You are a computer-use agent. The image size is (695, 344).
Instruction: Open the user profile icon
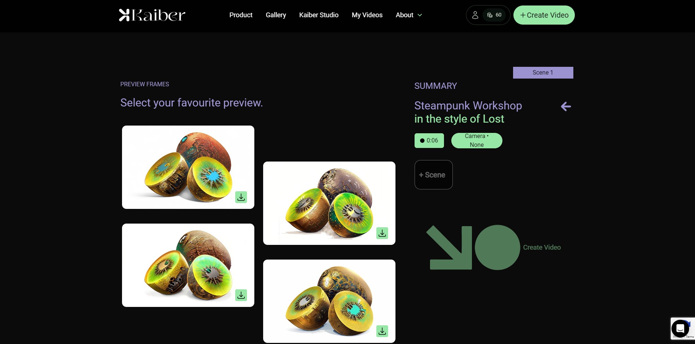[x=475, y=15]
